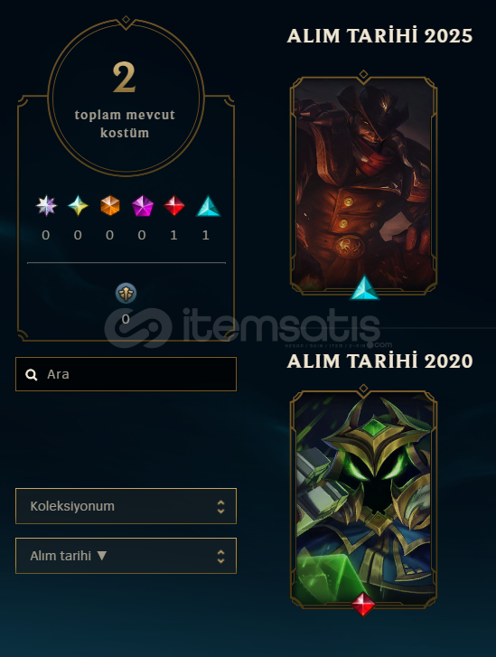Expand the Alım tarihi sort dropdown
Screen dimensions: 496x657
(126, 556)
